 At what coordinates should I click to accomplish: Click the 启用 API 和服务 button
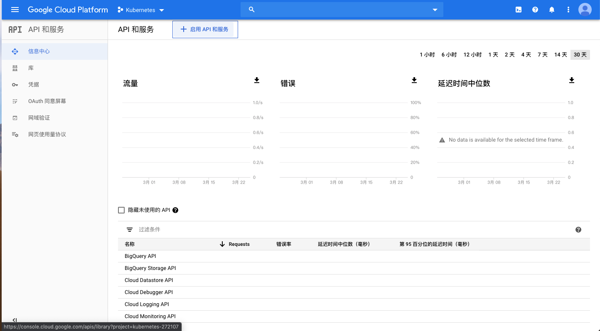[x=205, y=29]
